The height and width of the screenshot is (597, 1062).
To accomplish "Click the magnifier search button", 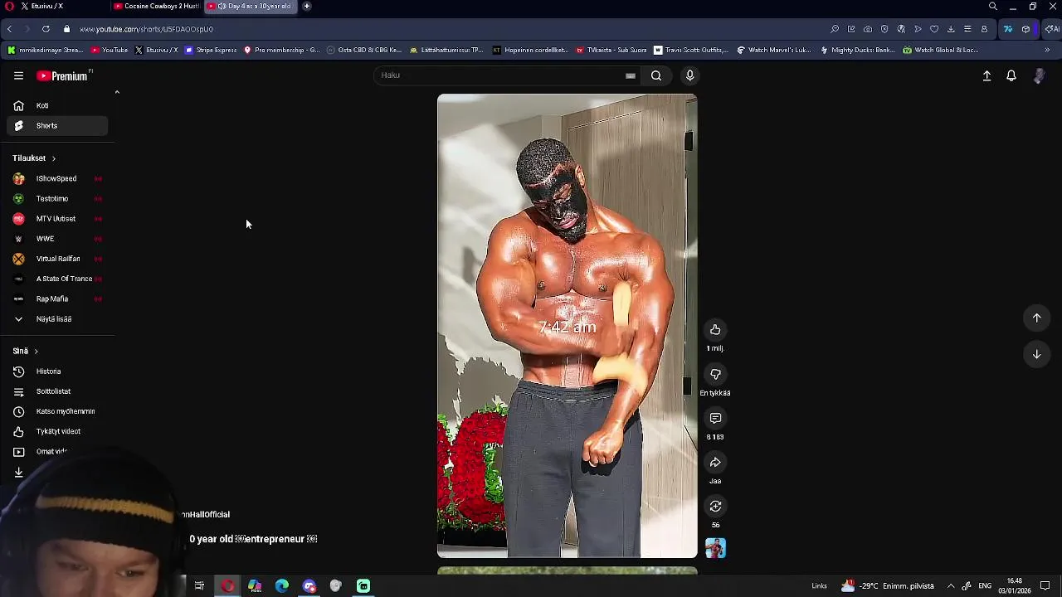I will click(656, 75).
